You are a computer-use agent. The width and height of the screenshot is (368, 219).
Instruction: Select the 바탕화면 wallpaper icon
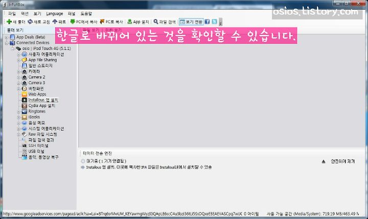pos(25,88)
